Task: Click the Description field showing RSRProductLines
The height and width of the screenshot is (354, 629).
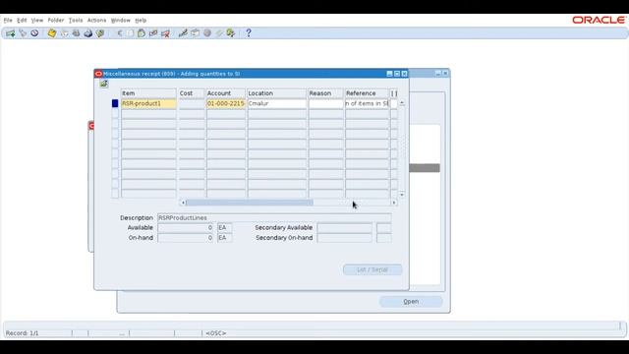Action: coord(274,217)
